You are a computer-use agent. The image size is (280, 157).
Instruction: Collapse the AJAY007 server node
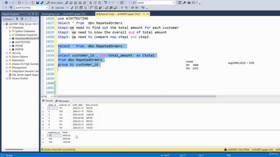[x=3, y=24]
